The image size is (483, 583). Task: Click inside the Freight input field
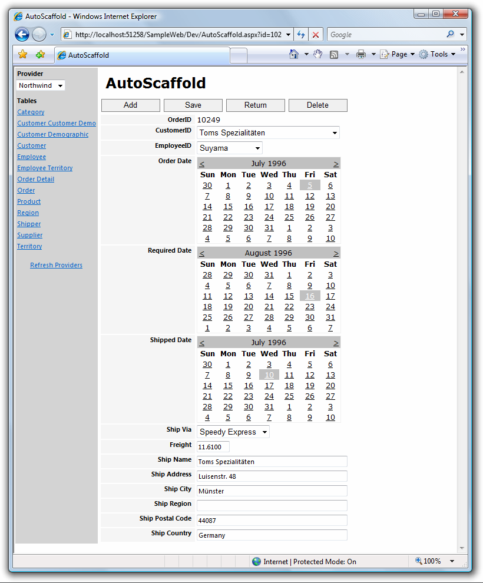212,446
